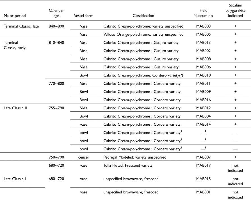Click the Field Museum no. header
The height and width of the screenshot is (201, 251).
click(204, 13)
